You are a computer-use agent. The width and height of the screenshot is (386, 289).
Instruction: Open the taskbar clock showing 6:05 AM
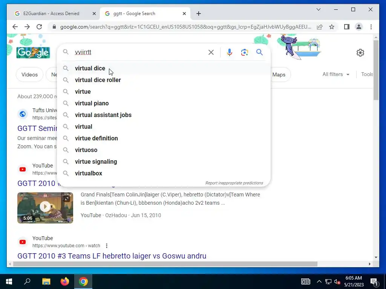(x=354, y=281)
